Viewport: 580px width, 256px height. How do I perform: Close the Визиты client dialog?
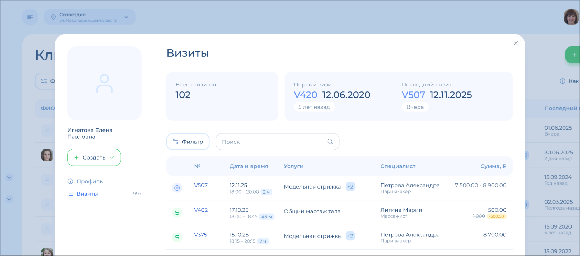[516, 43]
